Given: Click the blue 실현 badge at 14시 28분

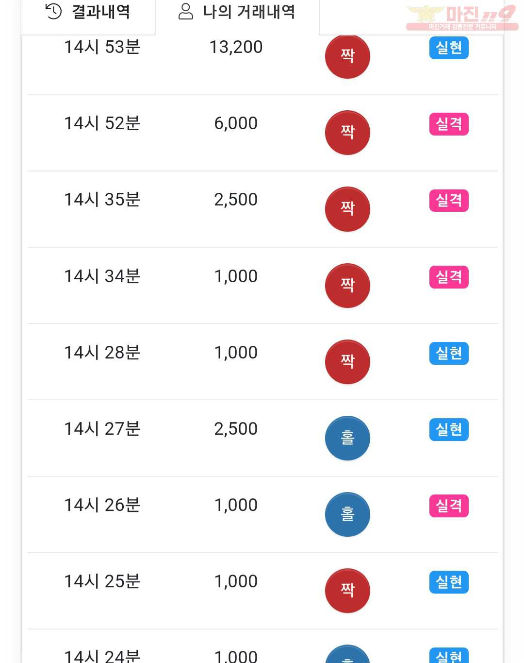Looking at the screenshot, I should pos(449,353).
